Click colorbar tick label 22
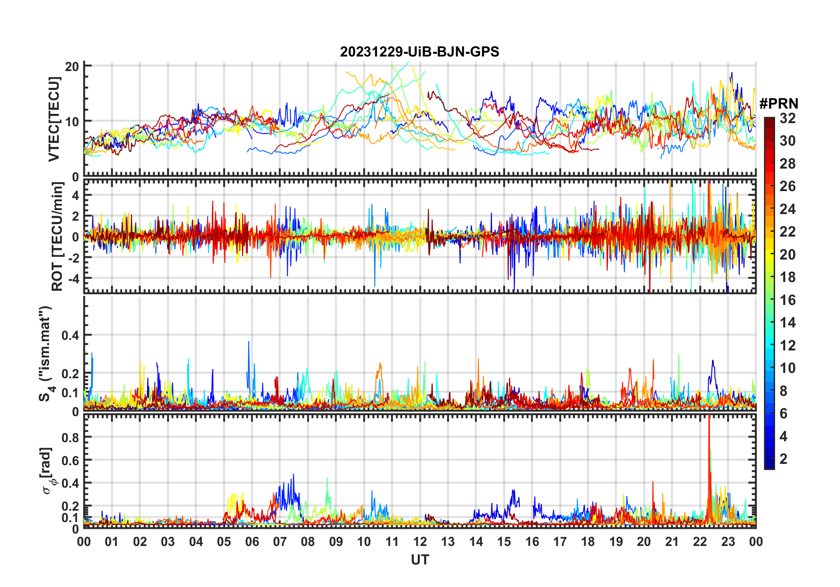The width and height of the screenshot is (840, 587). [x=787, y=232]
